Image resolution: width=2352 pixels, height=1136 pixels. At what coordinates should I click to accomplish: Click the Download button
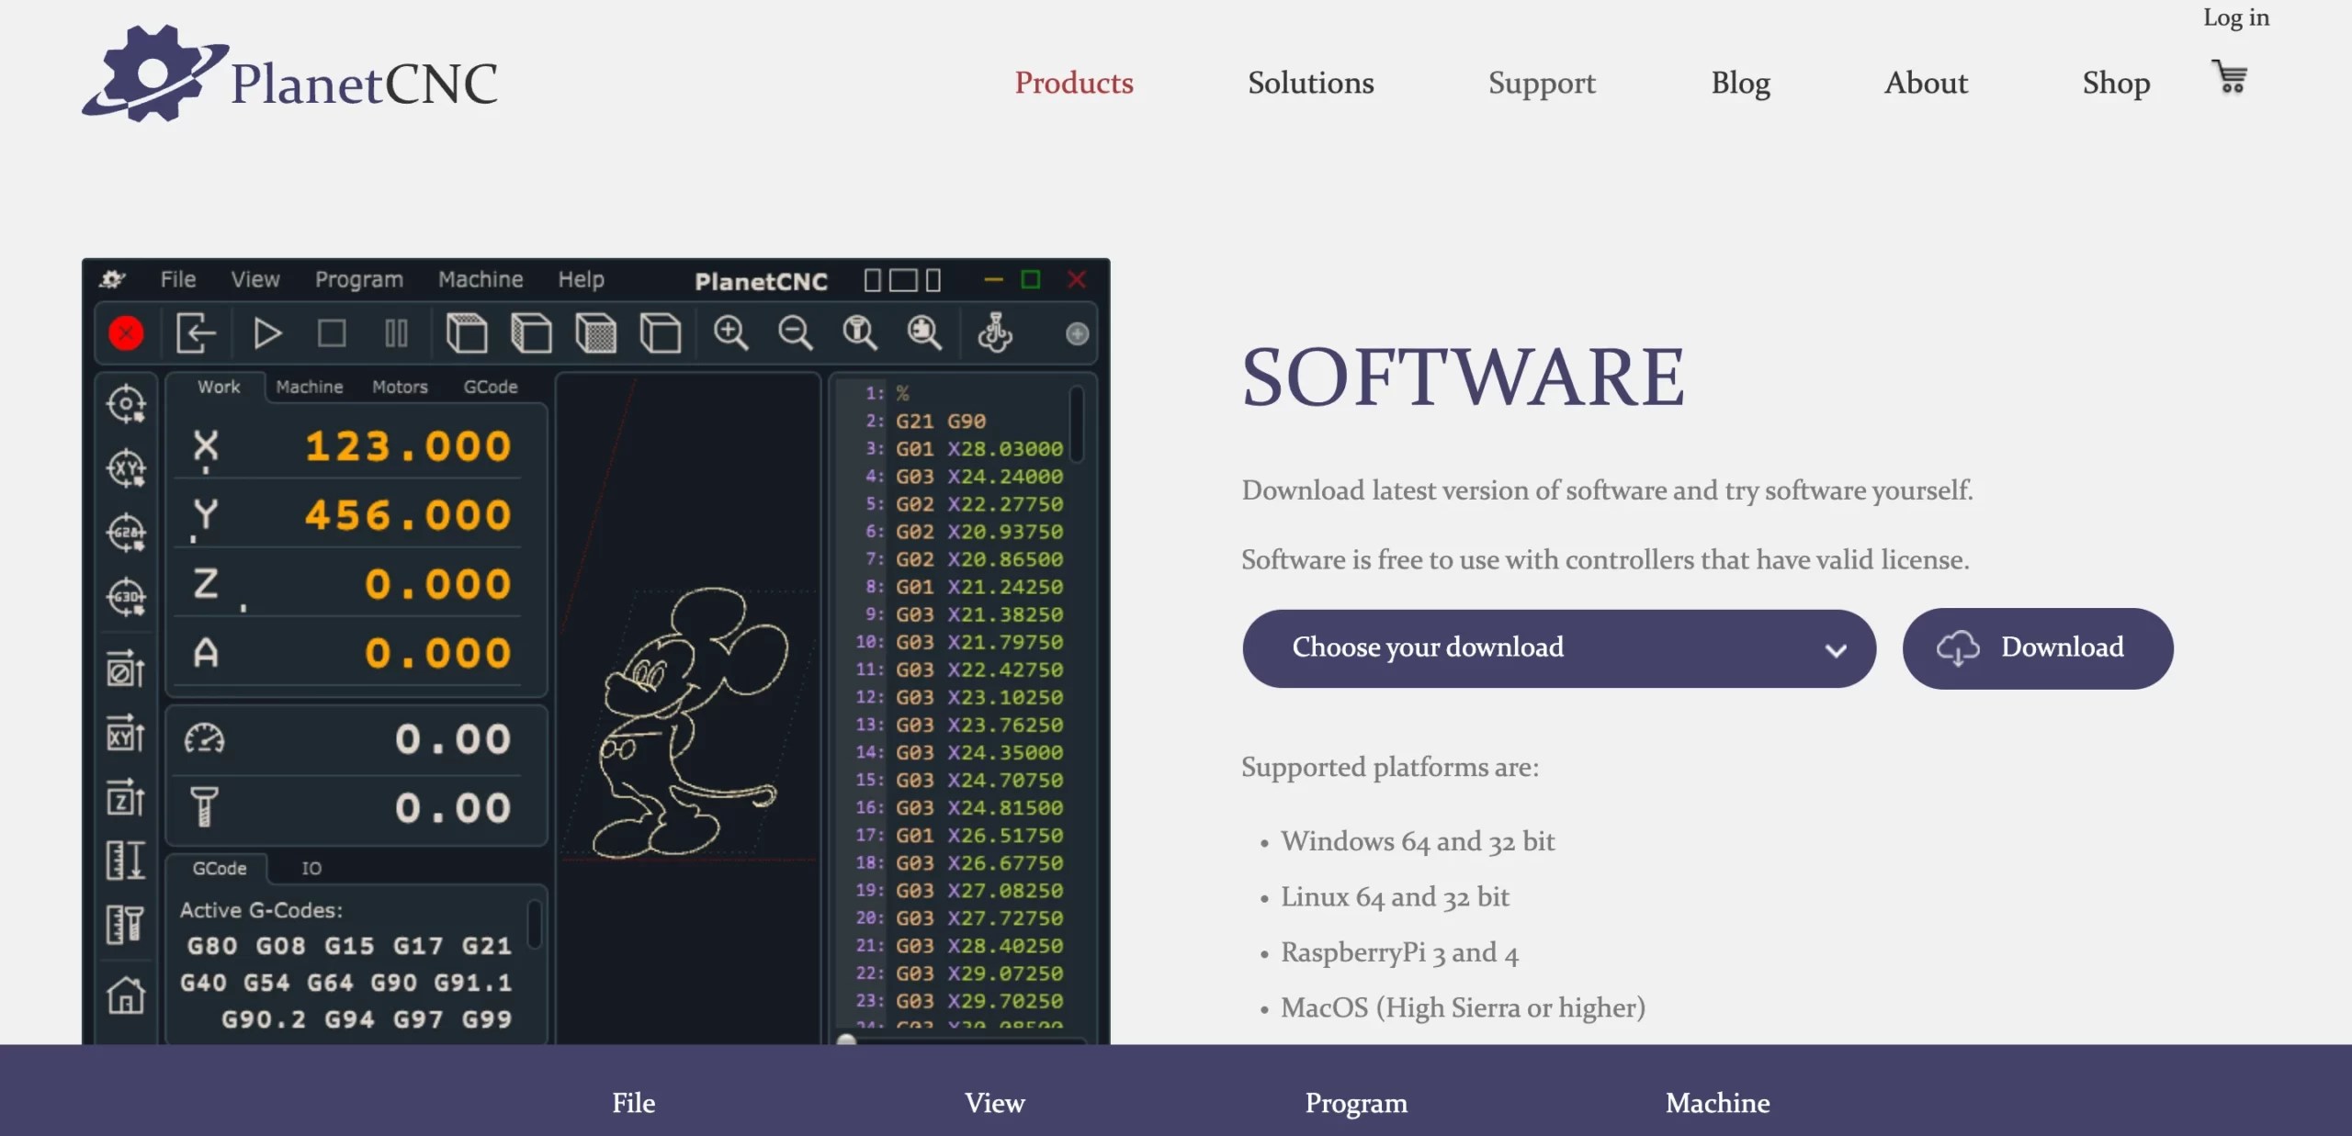[x=2038, y=647]
